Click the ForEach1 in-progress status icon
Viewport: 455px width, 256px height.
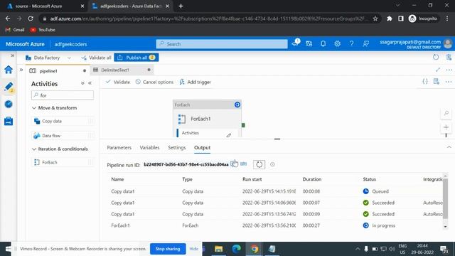point(237,105)
